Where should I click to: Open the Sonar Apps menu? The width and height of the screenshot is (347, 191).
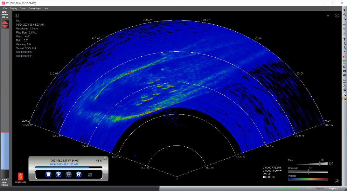[35, 8]
